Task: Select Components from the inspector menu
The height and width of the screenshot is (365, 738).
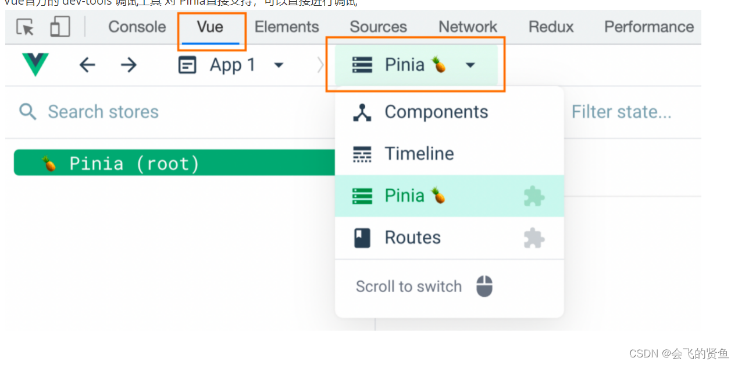Action: [436, 112]
